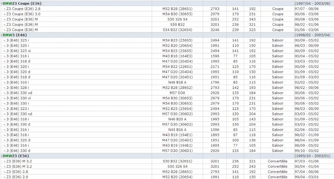Click the date range (1997/04 - 2003/06)
This screenshot has height=179, width=334.
[313, 4]
